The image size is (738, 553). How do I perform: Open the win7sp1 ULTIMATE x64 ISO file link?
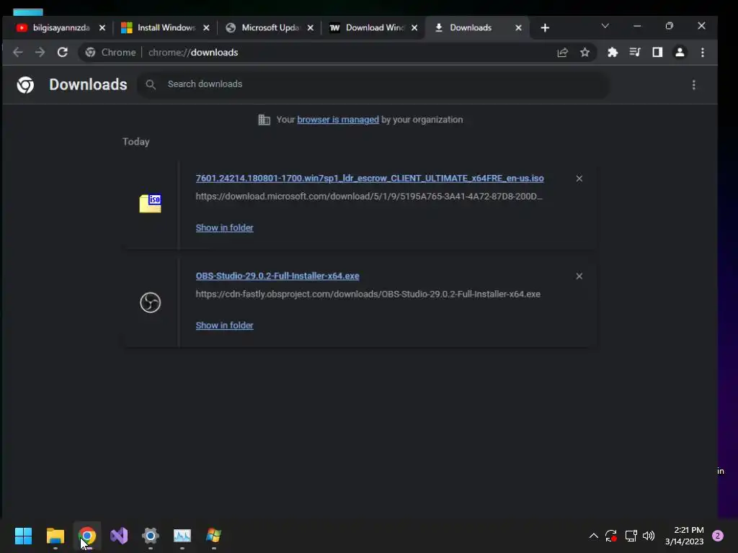point(370,179)
